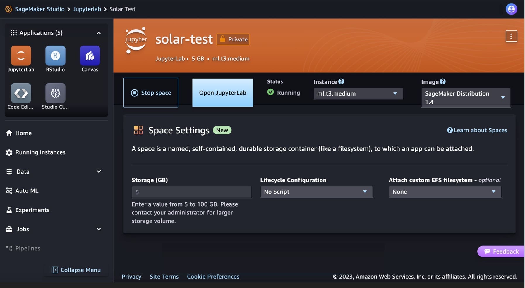
Task: Click the Open JupyterLab button
Action: point(222,93)
